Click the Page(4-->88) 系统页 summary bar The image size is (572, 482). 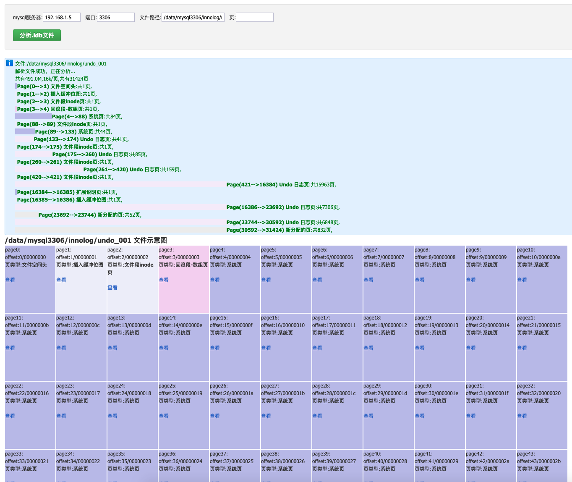(87, 117)
